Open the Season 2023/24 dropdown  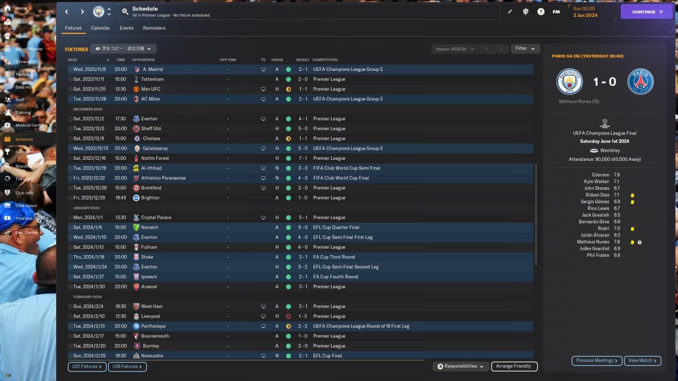click(454, 49)
